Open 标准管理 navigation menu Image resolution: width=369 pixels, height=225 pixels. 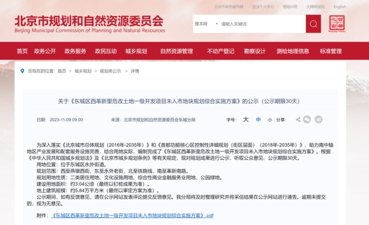[x=331, y=51]
